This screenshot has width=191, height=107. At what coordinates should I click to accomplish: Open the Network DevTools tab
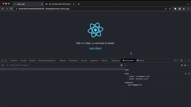pos(63,61)
